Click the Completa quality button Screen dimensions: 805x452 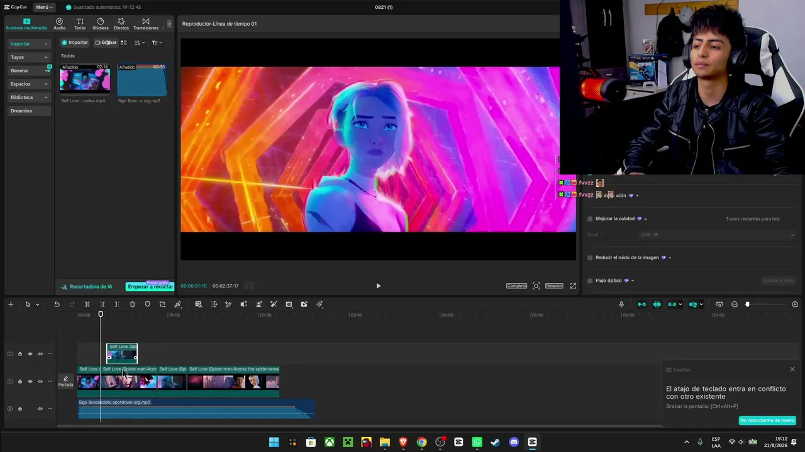[516, 286]
